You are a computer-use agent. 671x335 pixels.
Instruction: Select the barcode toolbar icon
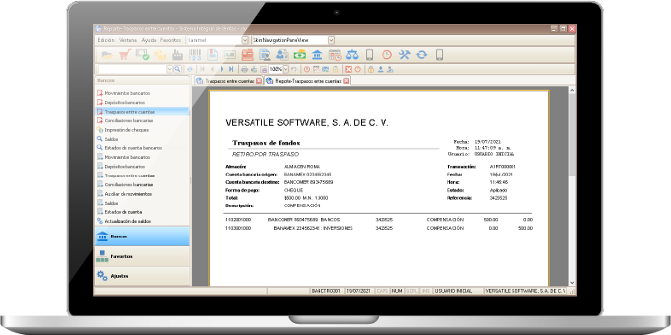195,55
